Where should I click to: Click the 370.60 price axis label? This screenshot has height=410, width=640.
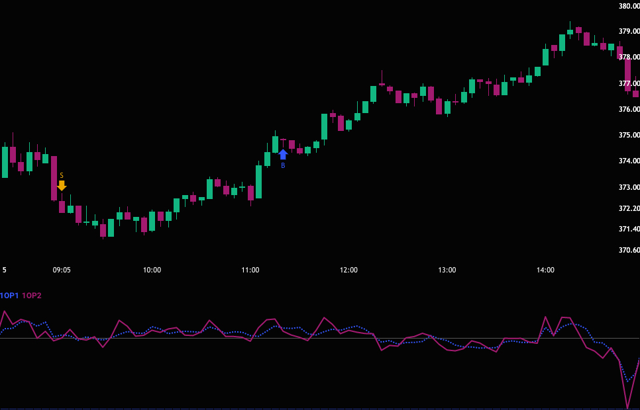(x=629, y=250)
